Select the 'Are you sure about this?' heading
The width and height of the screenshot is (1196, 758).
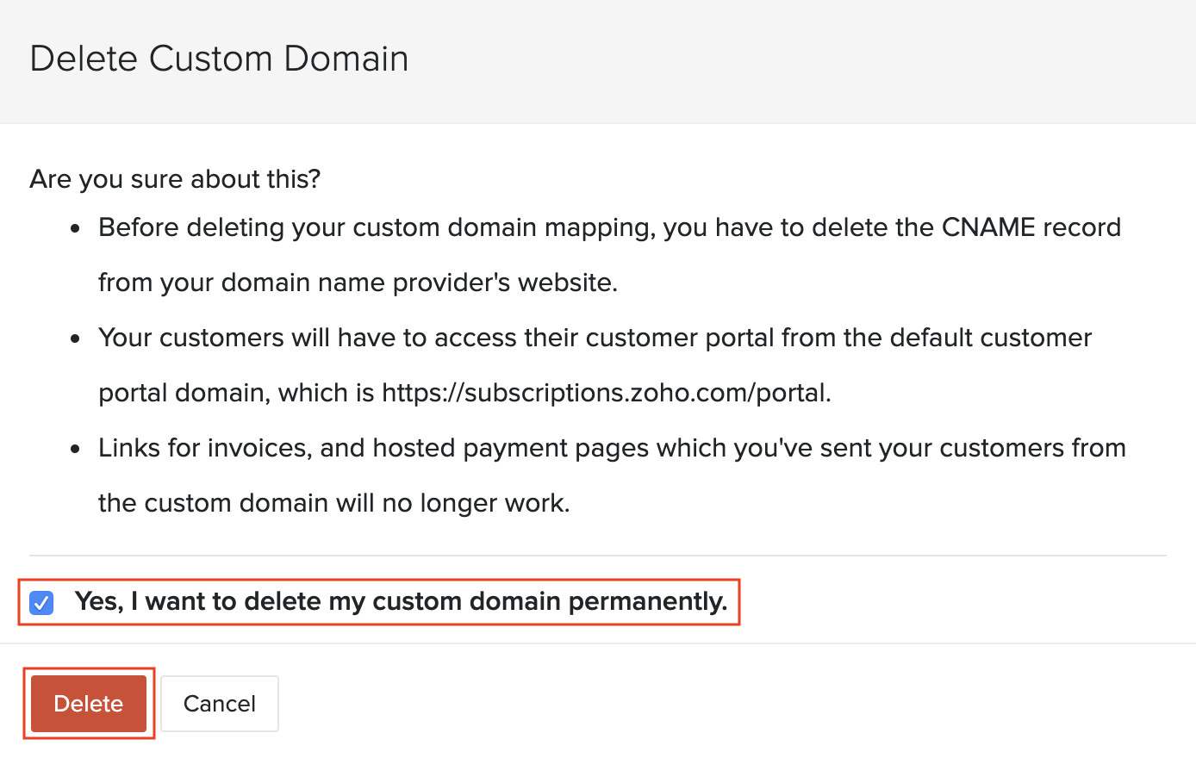(x=174, y=178)
